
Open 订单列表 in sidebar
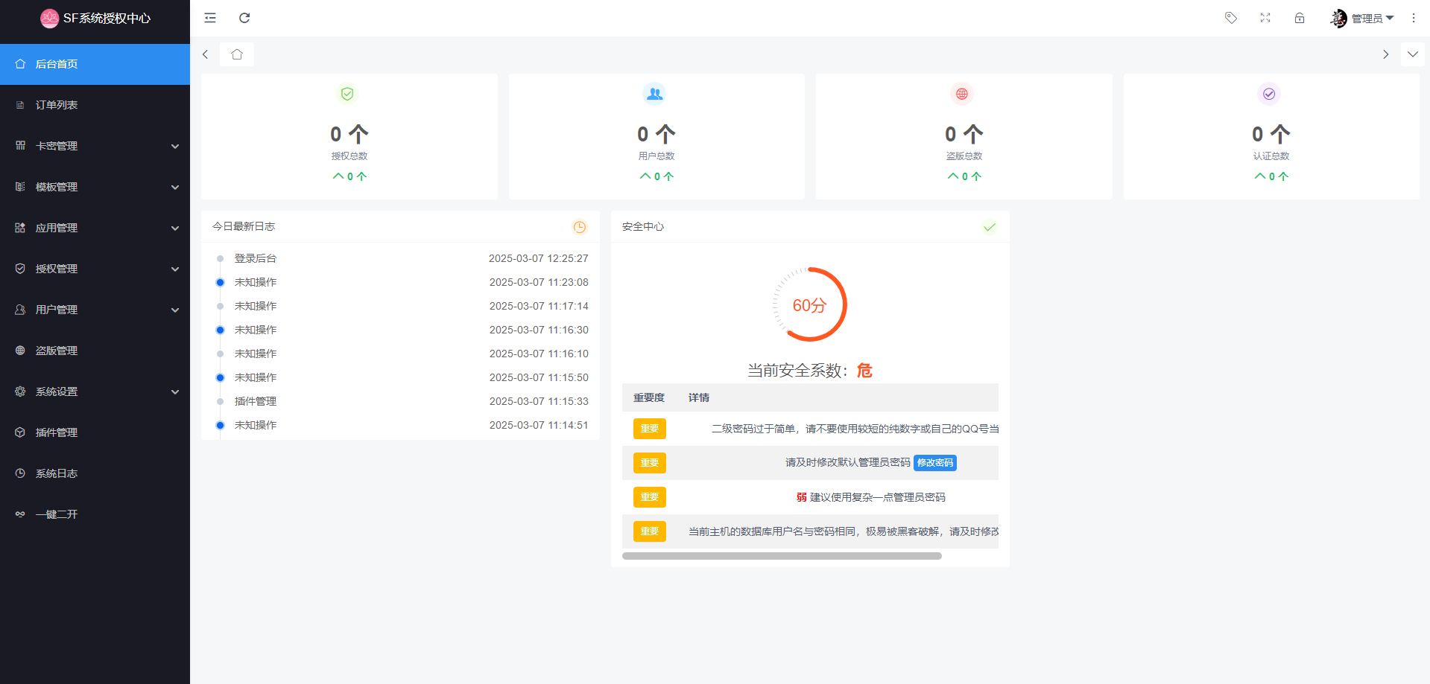tap(95, 105)
